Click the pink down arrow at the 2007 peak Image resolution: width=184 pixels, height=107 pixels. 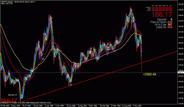pyautogui.click(x=131, y=10)
